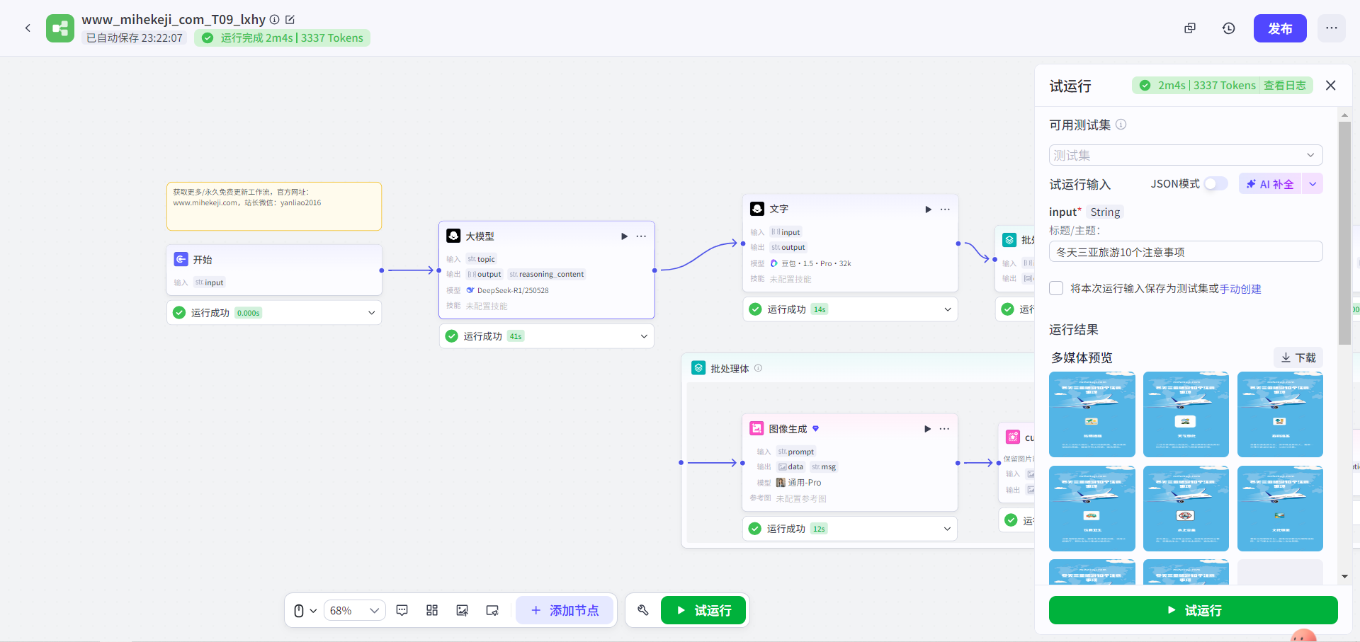Image resolution: width=1360 pixels, height=642 pixels.
Task: Open the top-right more options menu
Action: (x=1331, y=28)
